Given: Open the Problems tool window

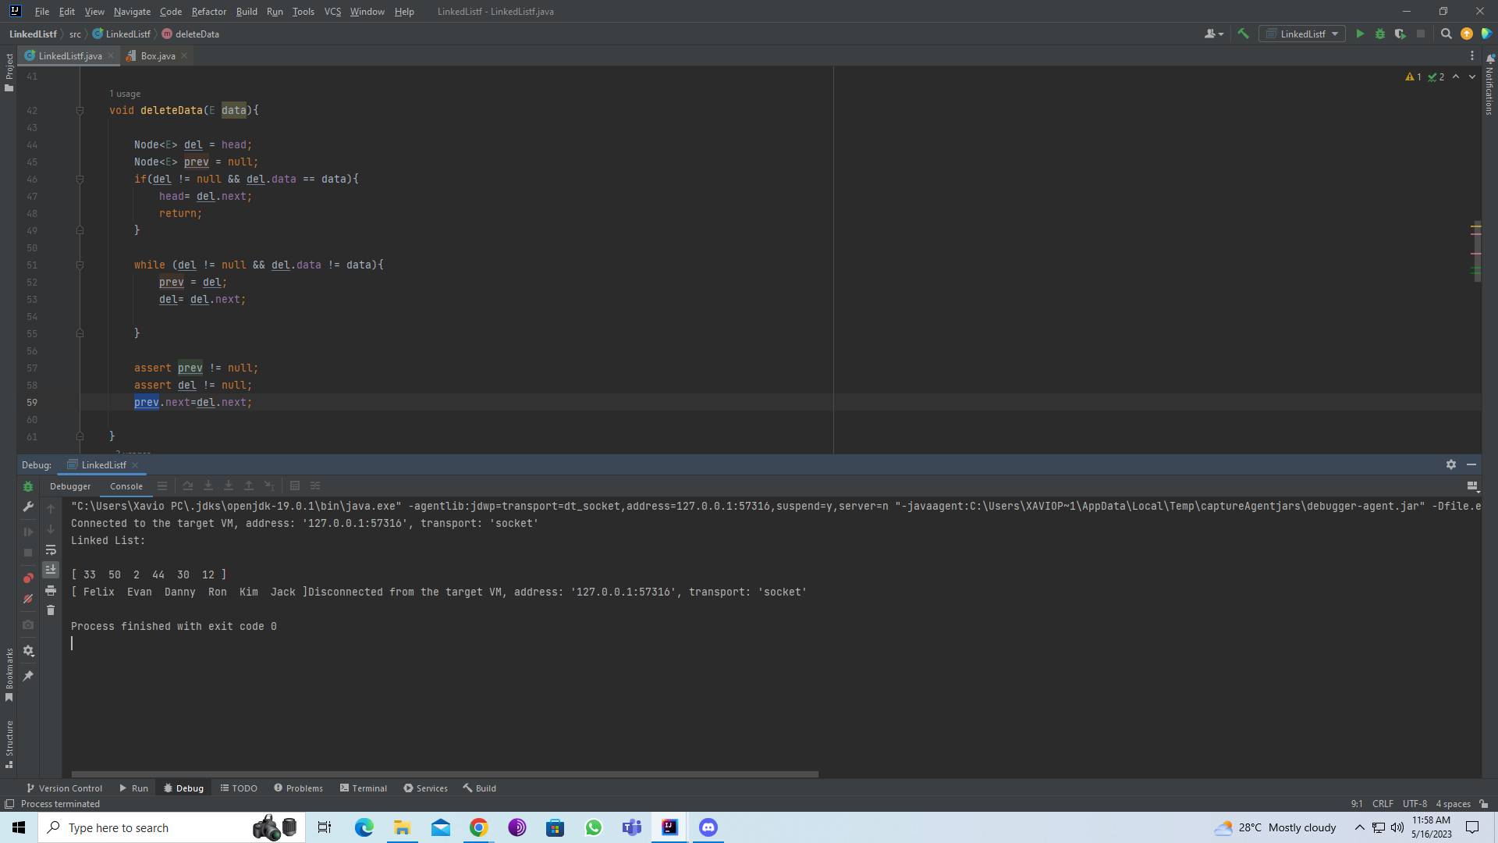Looking at the screenshot, I should (x=298, y=788).
